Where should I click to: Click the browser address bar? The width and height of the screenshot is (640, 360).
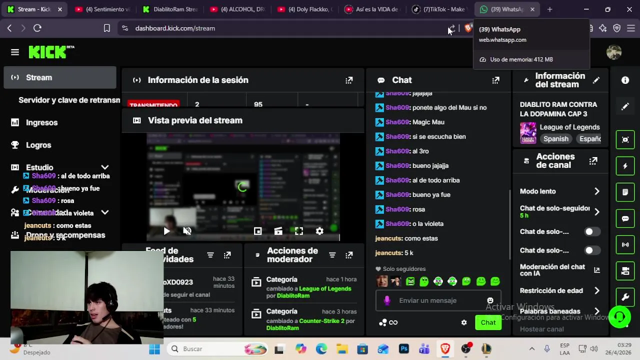pos(285,28)
